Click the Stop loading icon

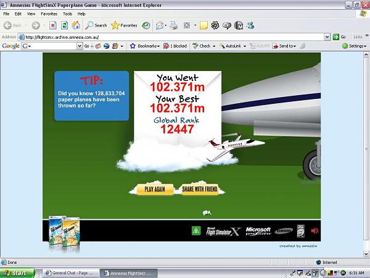(53, 25)
